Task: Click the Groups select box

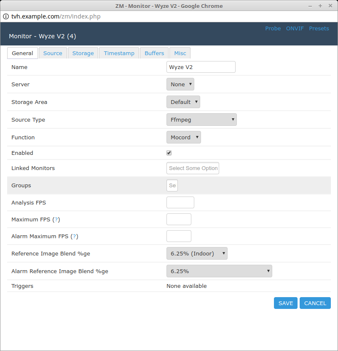Action: tap(172, 185)
